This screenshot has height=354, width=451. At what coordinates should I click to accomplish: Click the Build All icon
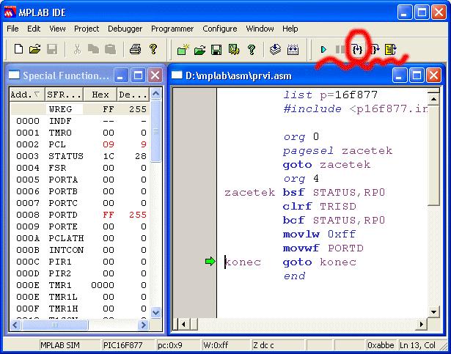click(293, 50)
